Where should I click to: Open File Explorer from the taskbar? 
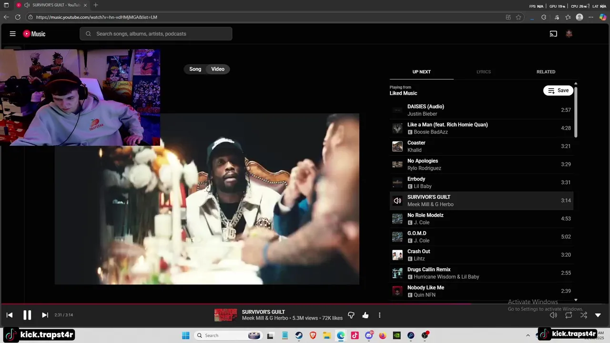[x=327, y=335]
